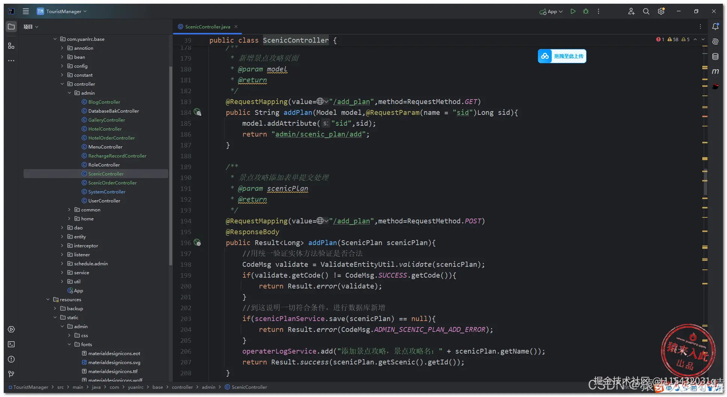
Task: Open the TouristManager project dropdown
Action: click(x=62, y=11)
